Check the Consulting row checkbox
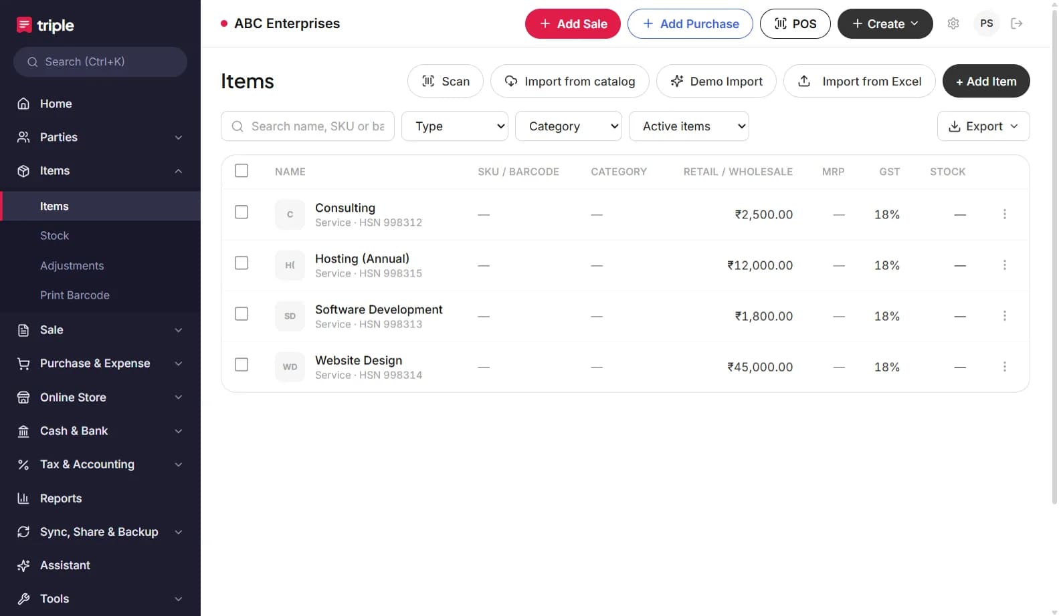This screenshot has width=1059, height=616. tap(242, 212)
